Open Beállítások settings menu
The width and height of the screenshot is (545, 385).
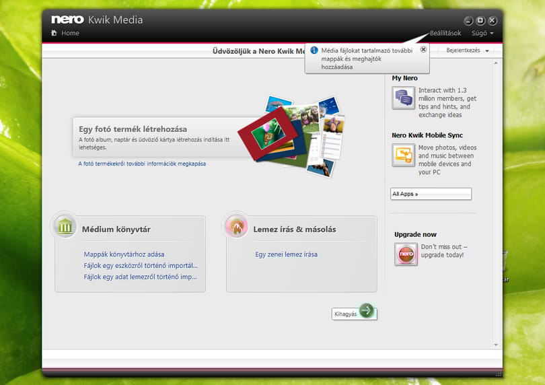click(445, 33)
